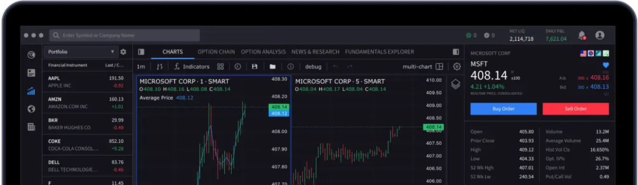
Task: Open the calculator sidebar icon
Action: 31,127
